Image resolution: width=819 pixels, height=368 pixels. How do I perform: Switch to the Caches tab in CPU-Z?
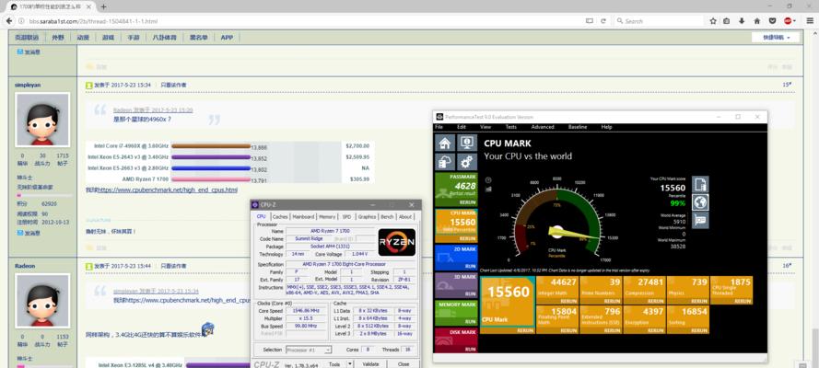(280, 217)
